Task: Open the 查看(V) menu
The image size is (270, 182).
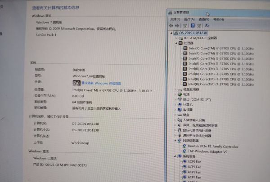Action: (x=204, y=19)
